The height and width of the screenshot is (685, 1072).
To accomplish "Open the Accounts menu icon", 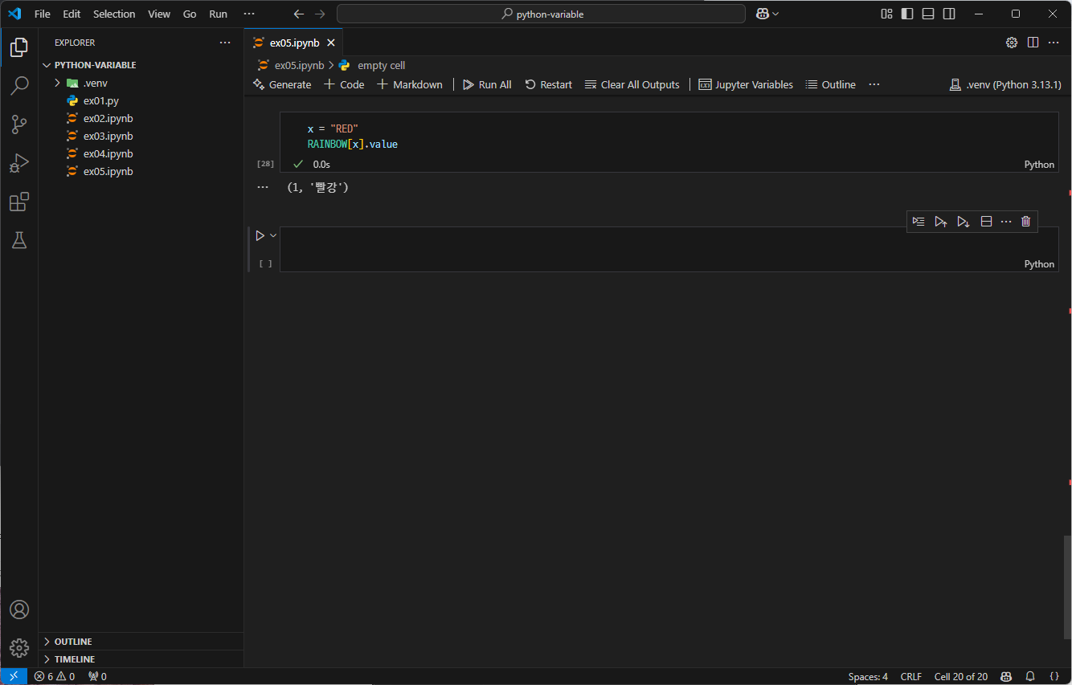I will [19, 610].
